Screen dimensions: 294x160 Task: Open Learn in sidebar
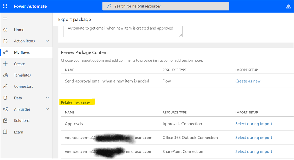(x=19, y=132)
